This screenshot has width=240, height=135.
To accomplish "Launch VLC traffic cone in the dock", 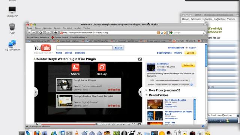I will pos(76,133).
